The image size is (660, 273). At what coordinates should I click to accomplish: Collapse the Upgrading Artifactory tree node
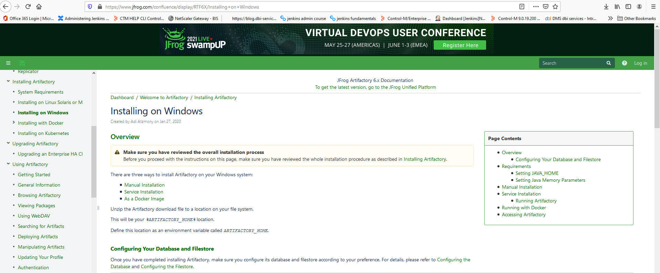click(x=8, y=143)
